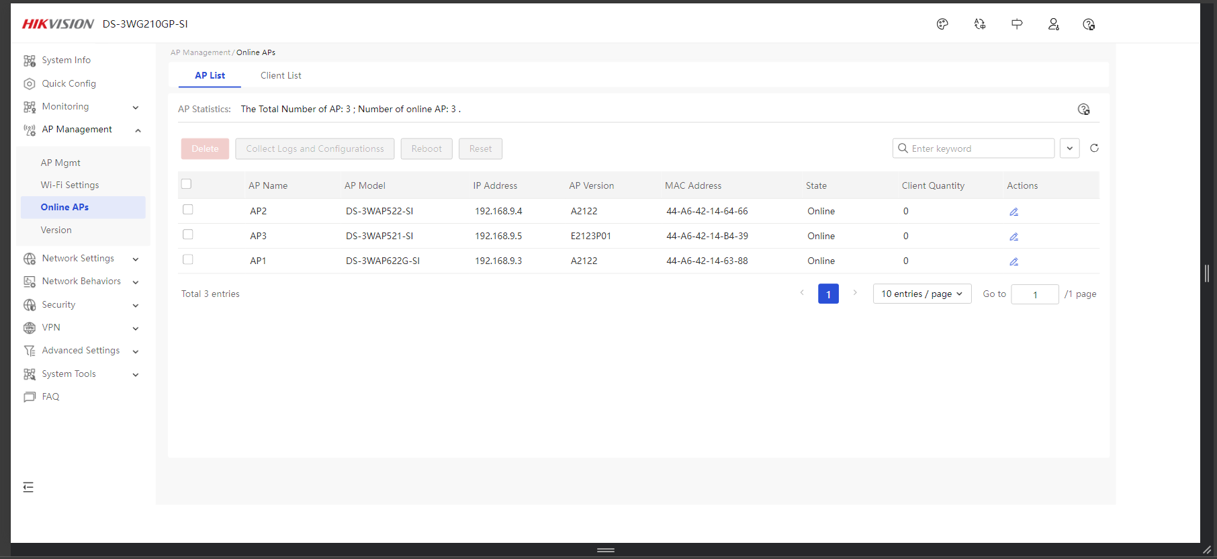
Task: Click the Reboot button
Action: (x=426, y=149)
